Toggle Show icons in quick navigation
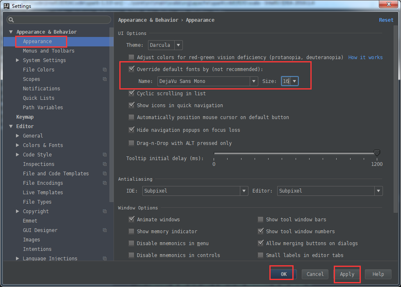 tap(132, 105)
